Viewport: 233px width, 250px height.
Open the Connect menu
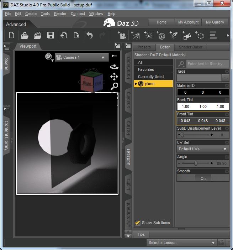point(78,14)
